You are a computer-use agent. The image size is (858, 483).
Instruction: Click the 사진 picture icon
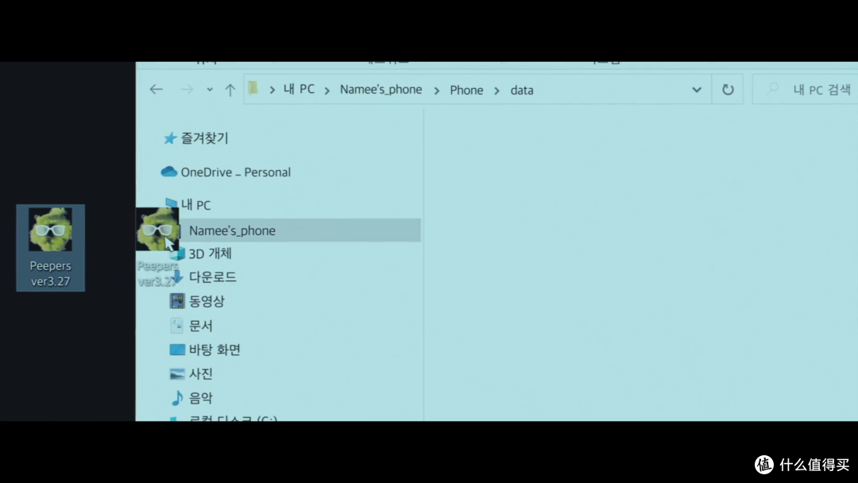pyautogui.click(x=177, y=374)
